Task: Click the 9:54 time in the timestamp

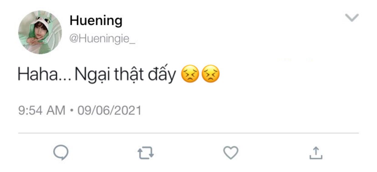Action: pos(30,110)
